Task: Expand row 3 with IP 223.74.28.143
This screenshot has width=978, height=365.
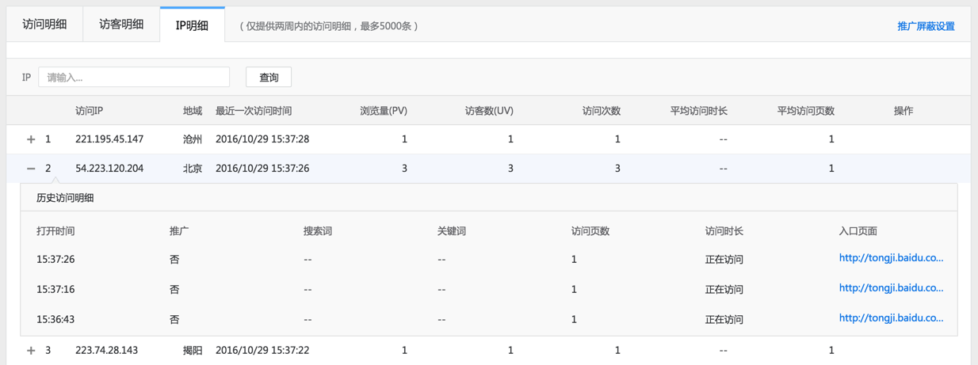Action: point(31,350)
